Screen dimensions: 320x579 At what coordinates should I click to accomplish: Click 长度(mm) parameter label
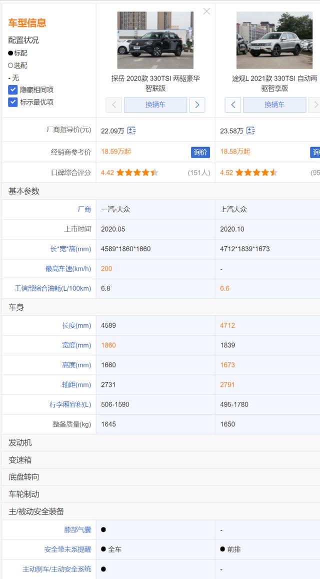[x=77, y=325]
